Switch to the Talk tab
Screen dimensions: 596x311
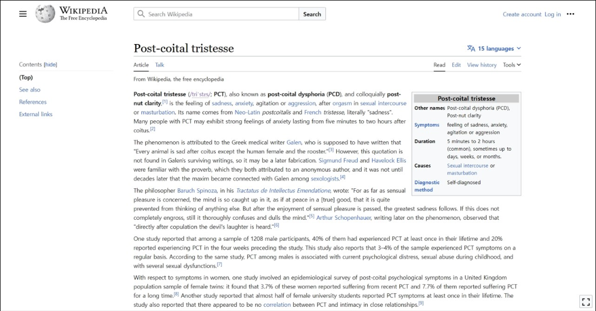[160, 64]
